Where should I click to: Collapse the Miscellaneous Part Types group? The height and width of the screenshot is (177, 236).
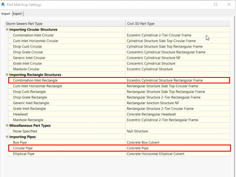point(7,126)
